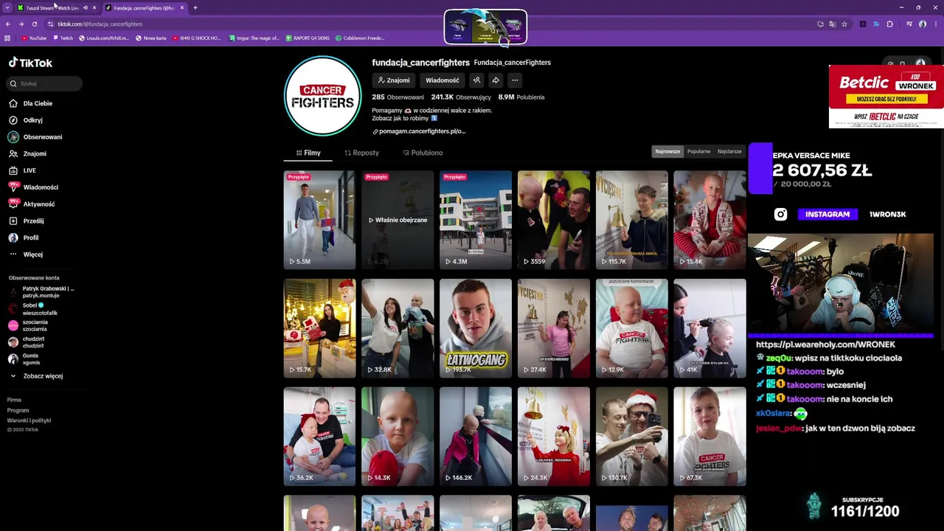
Task: Click the Szukaj search field
Action: point(44,83)
